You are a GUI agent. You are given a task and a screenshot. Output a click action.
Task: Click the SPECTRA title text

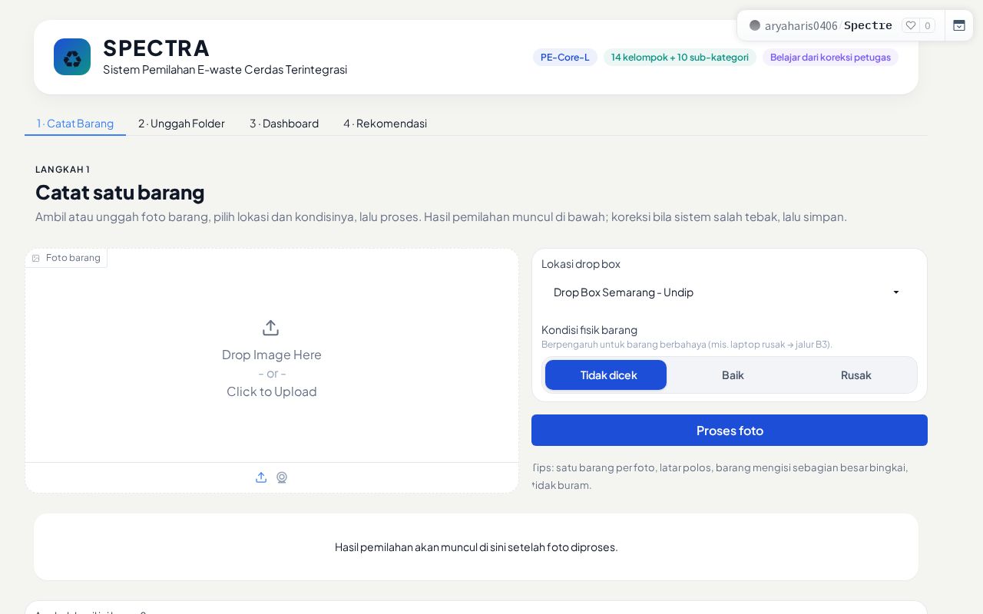click(156, 48)
